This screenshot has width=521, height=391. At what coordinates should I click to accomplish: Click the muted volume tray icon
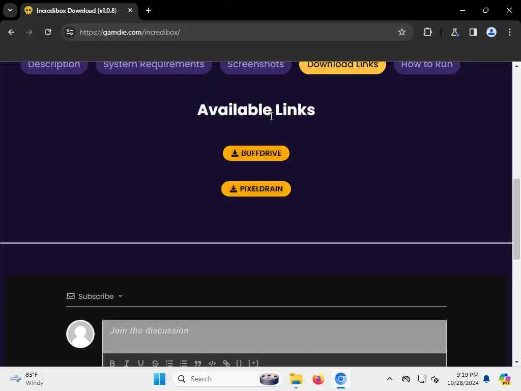point(435,379)
